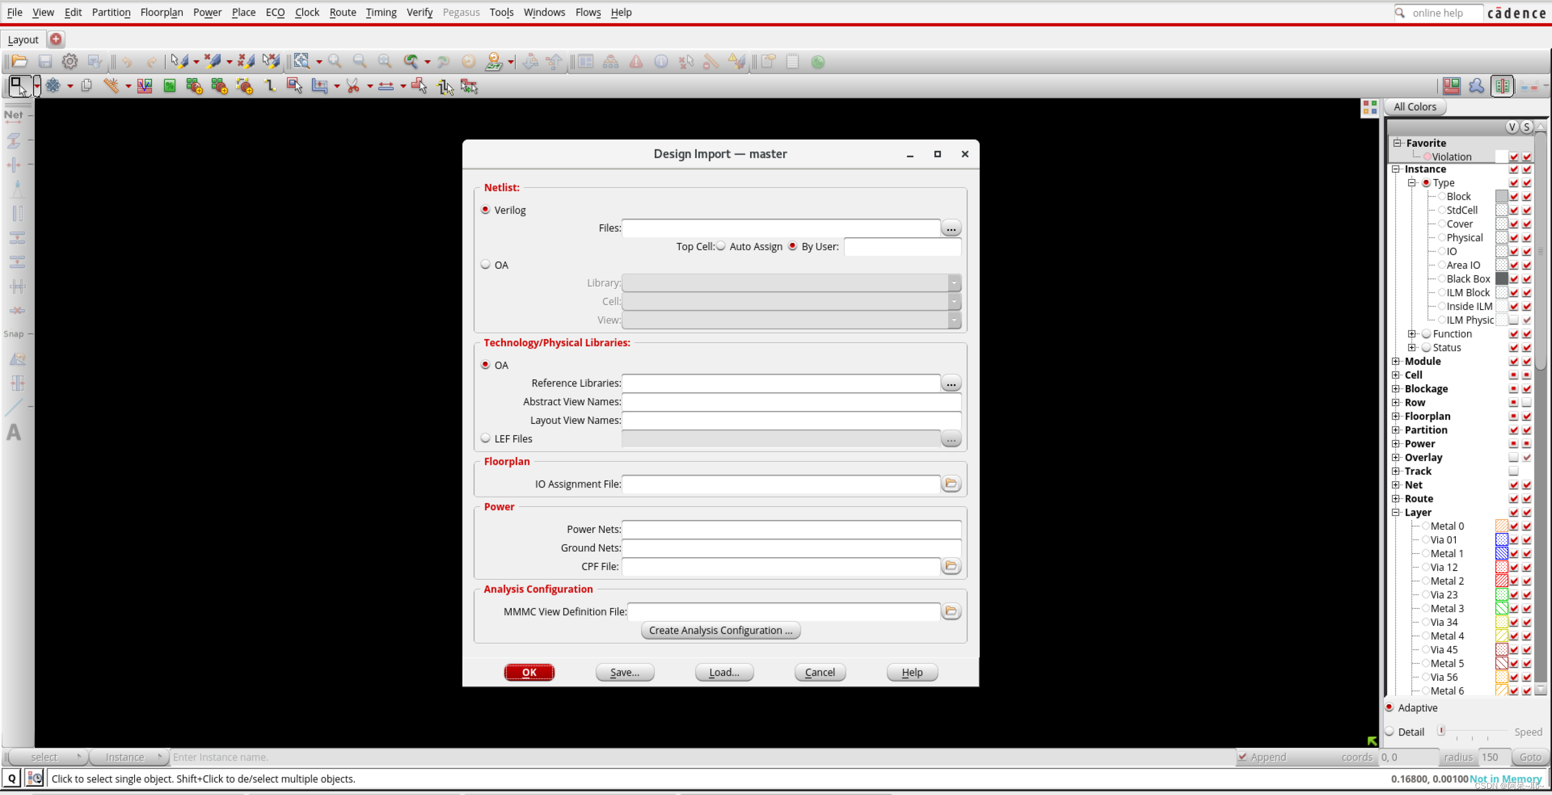Click the open design folder icon
Image resolution: width=1552 pixels, height=795 pixels.
coord(19,62)
